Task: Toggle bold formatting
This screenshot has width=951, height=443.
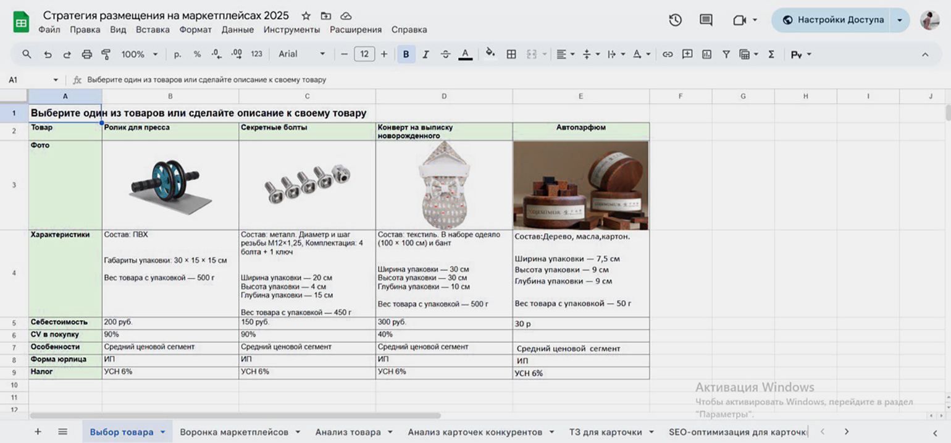Action: (x=406, y=54)
